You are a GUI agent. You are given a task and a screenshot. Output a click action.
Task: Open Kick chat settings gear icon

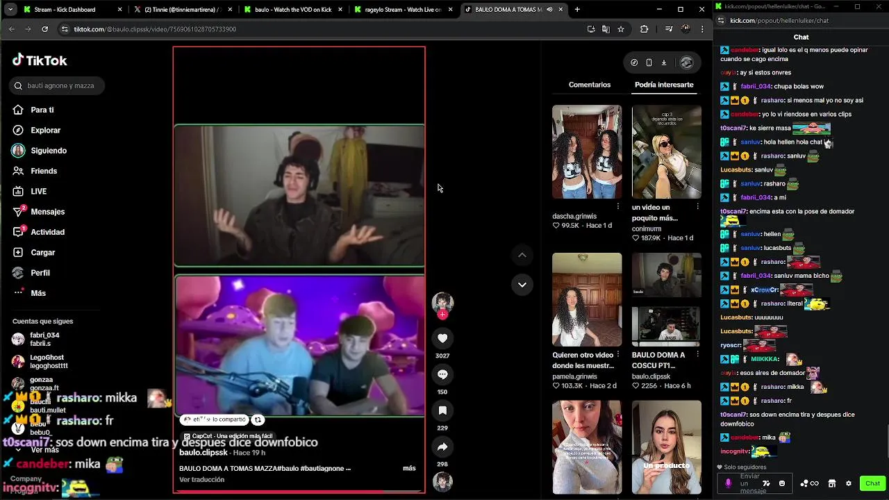(x=848, y=483)
